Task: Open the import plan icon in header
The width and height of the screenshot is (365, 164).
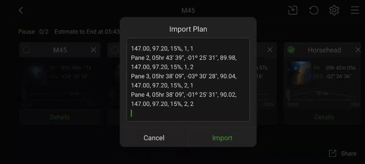Action: (293, 10)
